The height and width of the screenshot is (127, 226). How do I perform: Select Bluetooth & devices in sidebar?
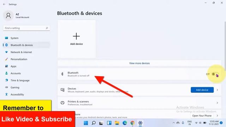(x=26, y=45)
